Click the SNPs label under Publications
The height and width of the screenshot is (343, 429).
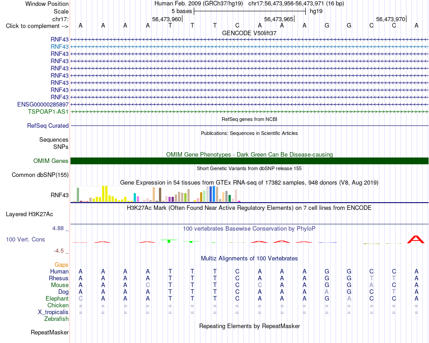61,147
